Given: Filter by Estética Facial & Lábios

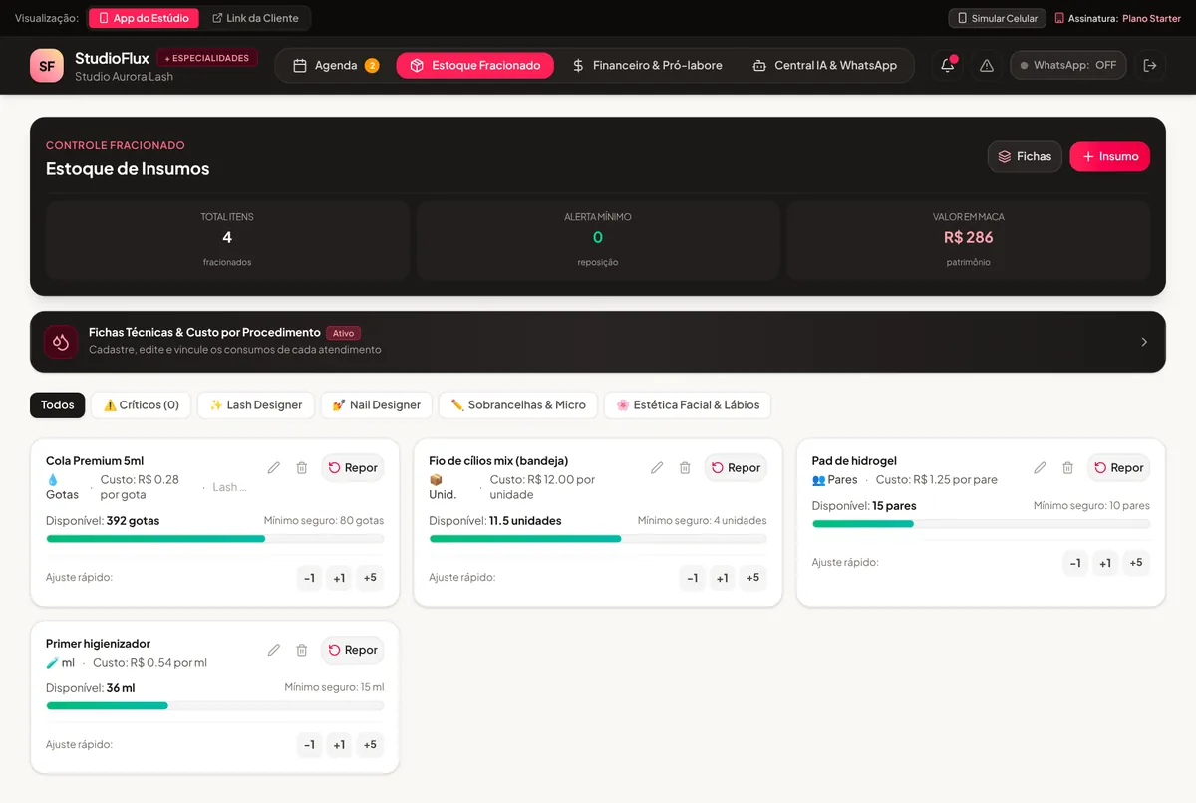Looking at the screenshot, I should [x=688, y=405].
